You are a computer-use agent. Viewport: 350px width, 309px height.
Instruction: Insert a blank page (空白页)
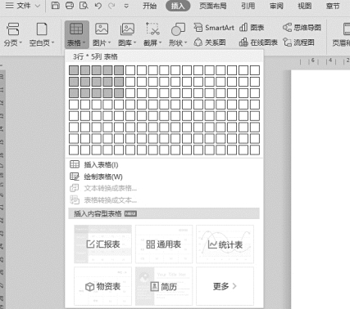pyautogui.click(x=42, y=34)
